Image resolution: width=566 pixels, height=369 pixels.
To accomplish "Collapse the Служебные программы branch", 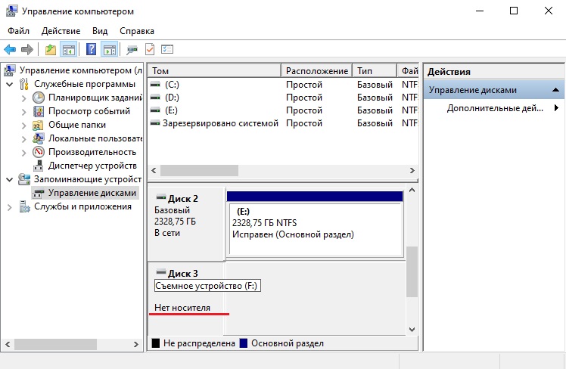I will [x=10, y=85].
